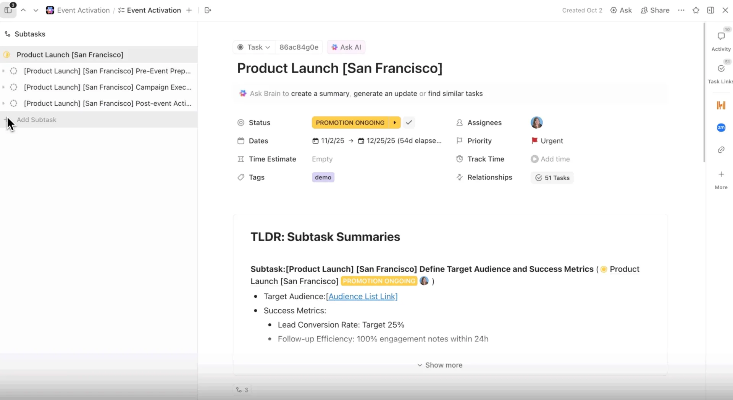The height and width of the screenshot is (400, 733).
Task: Open the Product Launch task mention in the summary
Action: coord(625,269)
